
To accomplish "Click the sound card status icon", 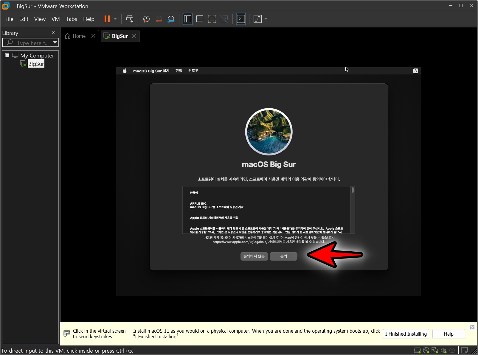I will point(443,351).
